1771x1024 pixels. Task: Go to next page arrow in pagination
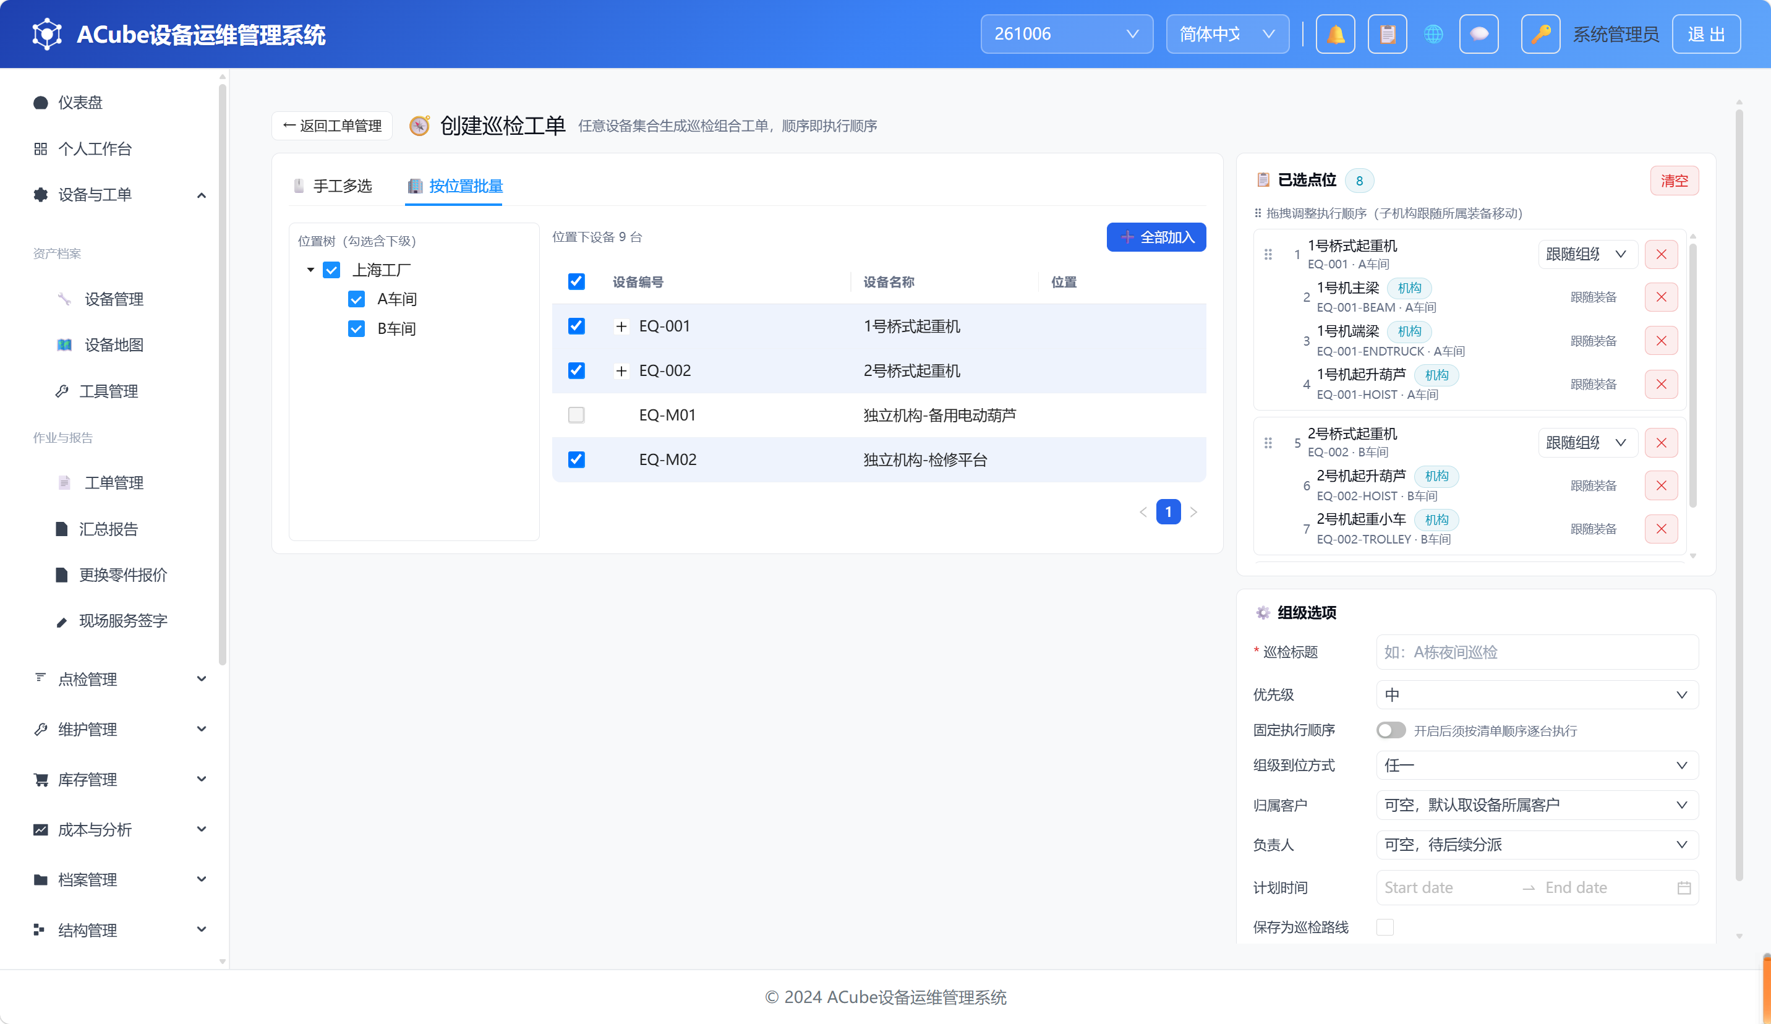tap(1193, 511)
